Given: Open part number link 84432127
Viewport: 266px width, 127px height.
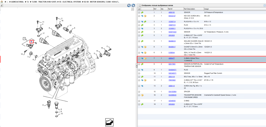Looking at the screenshot, I should (x=172, y=16).
